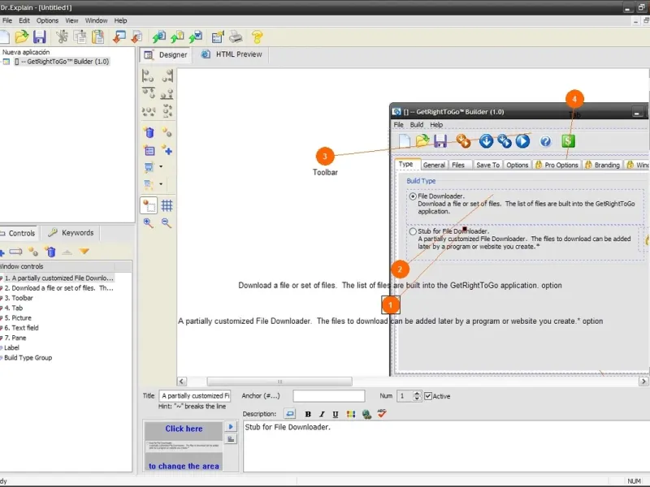This screenshot has height=487, width=650.
Task: Click the spell check ABC icon
Action: tap(382, 413)
